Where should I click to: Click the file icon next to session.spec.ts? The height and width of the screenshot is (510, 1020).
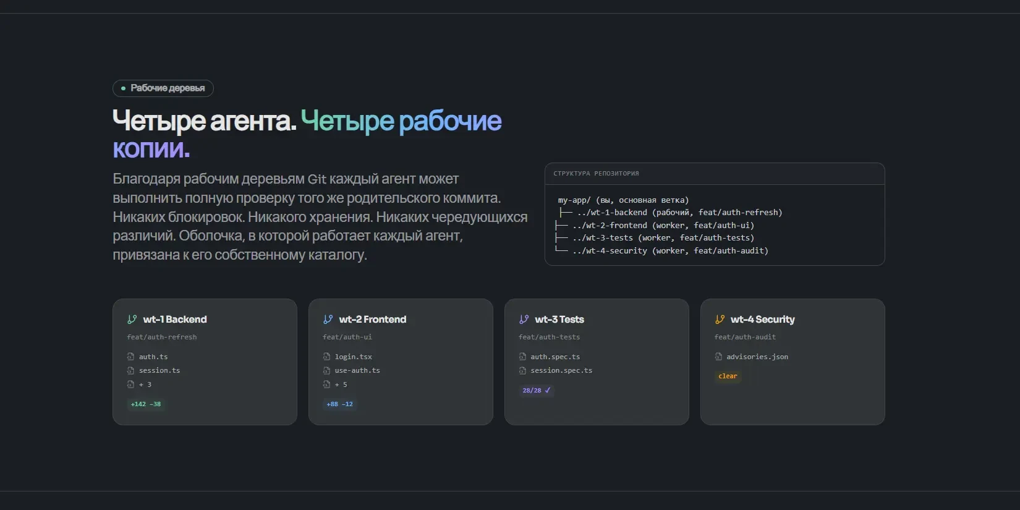click(522, 370)
